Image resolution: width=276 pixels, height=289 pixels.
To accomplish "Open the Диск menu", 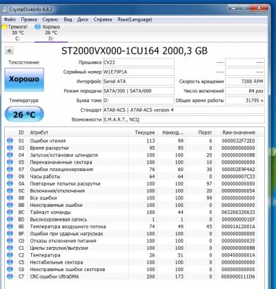I will 83,19.
